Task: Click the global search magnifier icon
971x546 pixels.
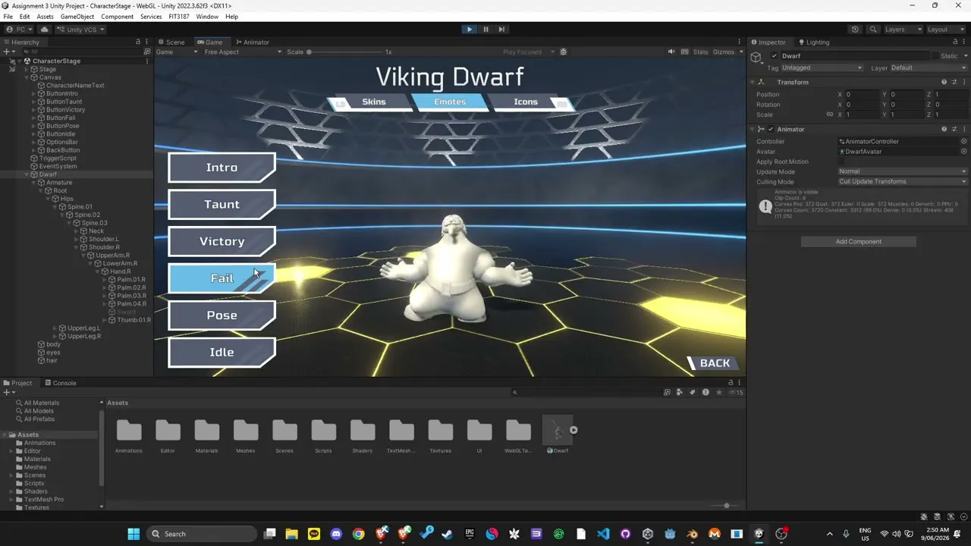Action: [874, 30]
